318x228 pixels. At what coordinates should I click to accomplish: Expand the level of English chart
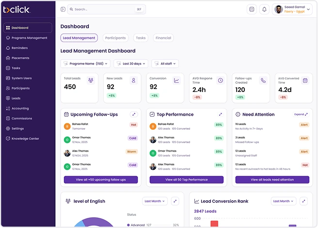point(175,201)
